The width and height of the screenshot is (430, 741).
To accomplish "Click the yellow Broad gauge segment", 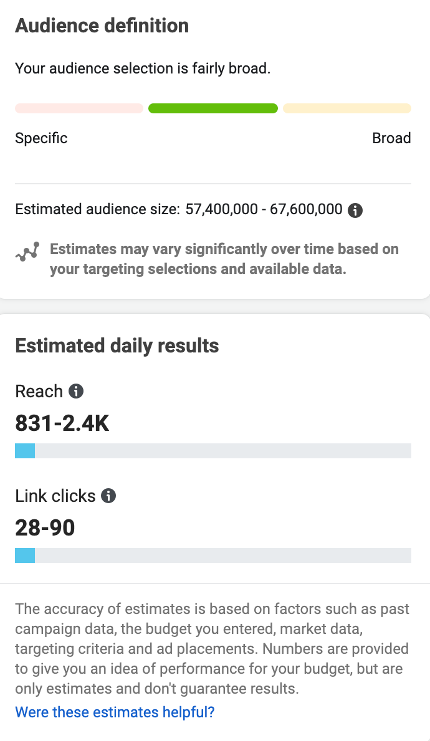I will click(347, 108).
